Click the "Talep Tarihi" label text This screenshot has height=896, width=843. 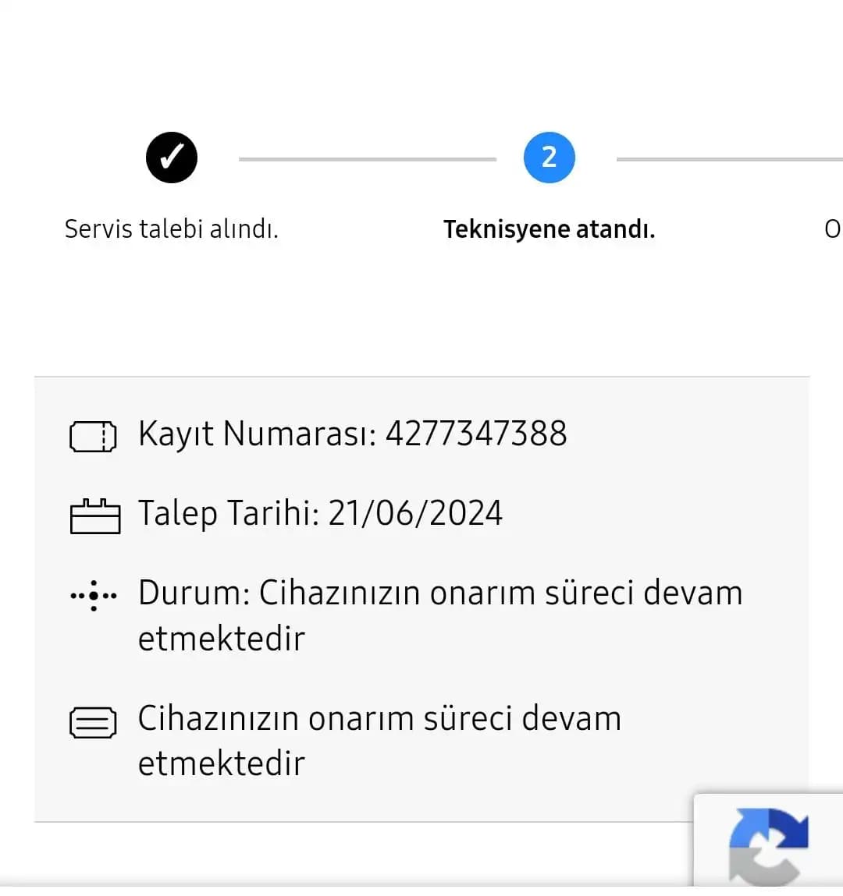click(x=225, y=514)
